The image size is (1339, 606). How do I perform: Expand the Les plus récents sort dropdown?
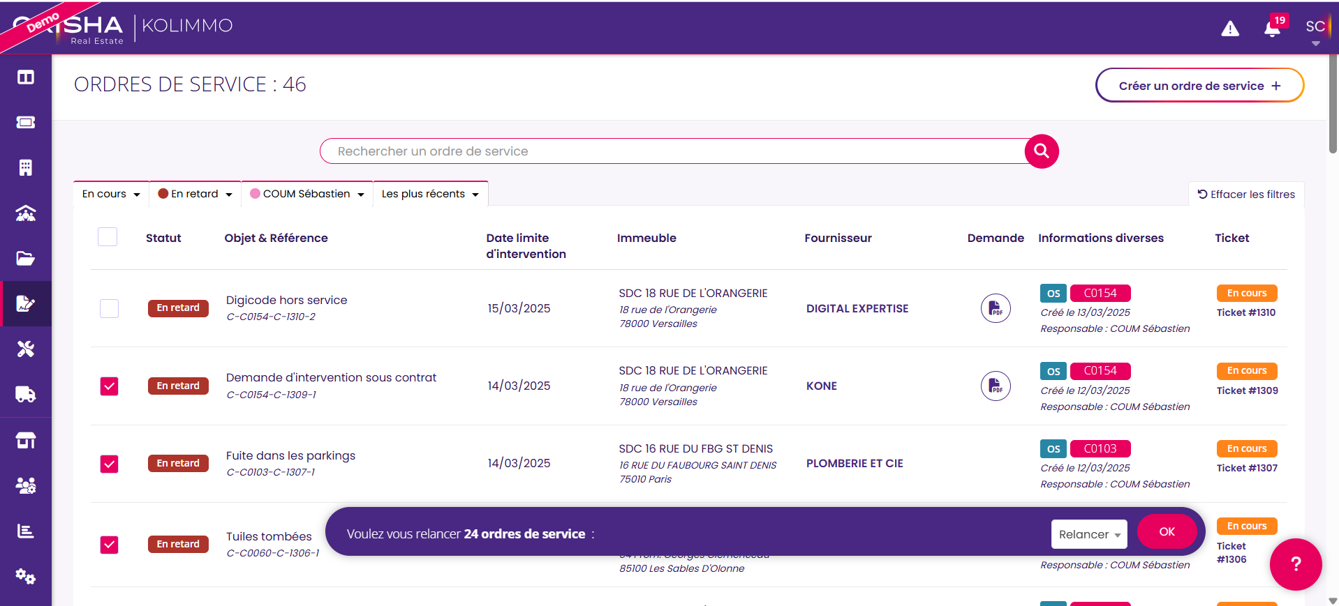click(x=431, y=194)
